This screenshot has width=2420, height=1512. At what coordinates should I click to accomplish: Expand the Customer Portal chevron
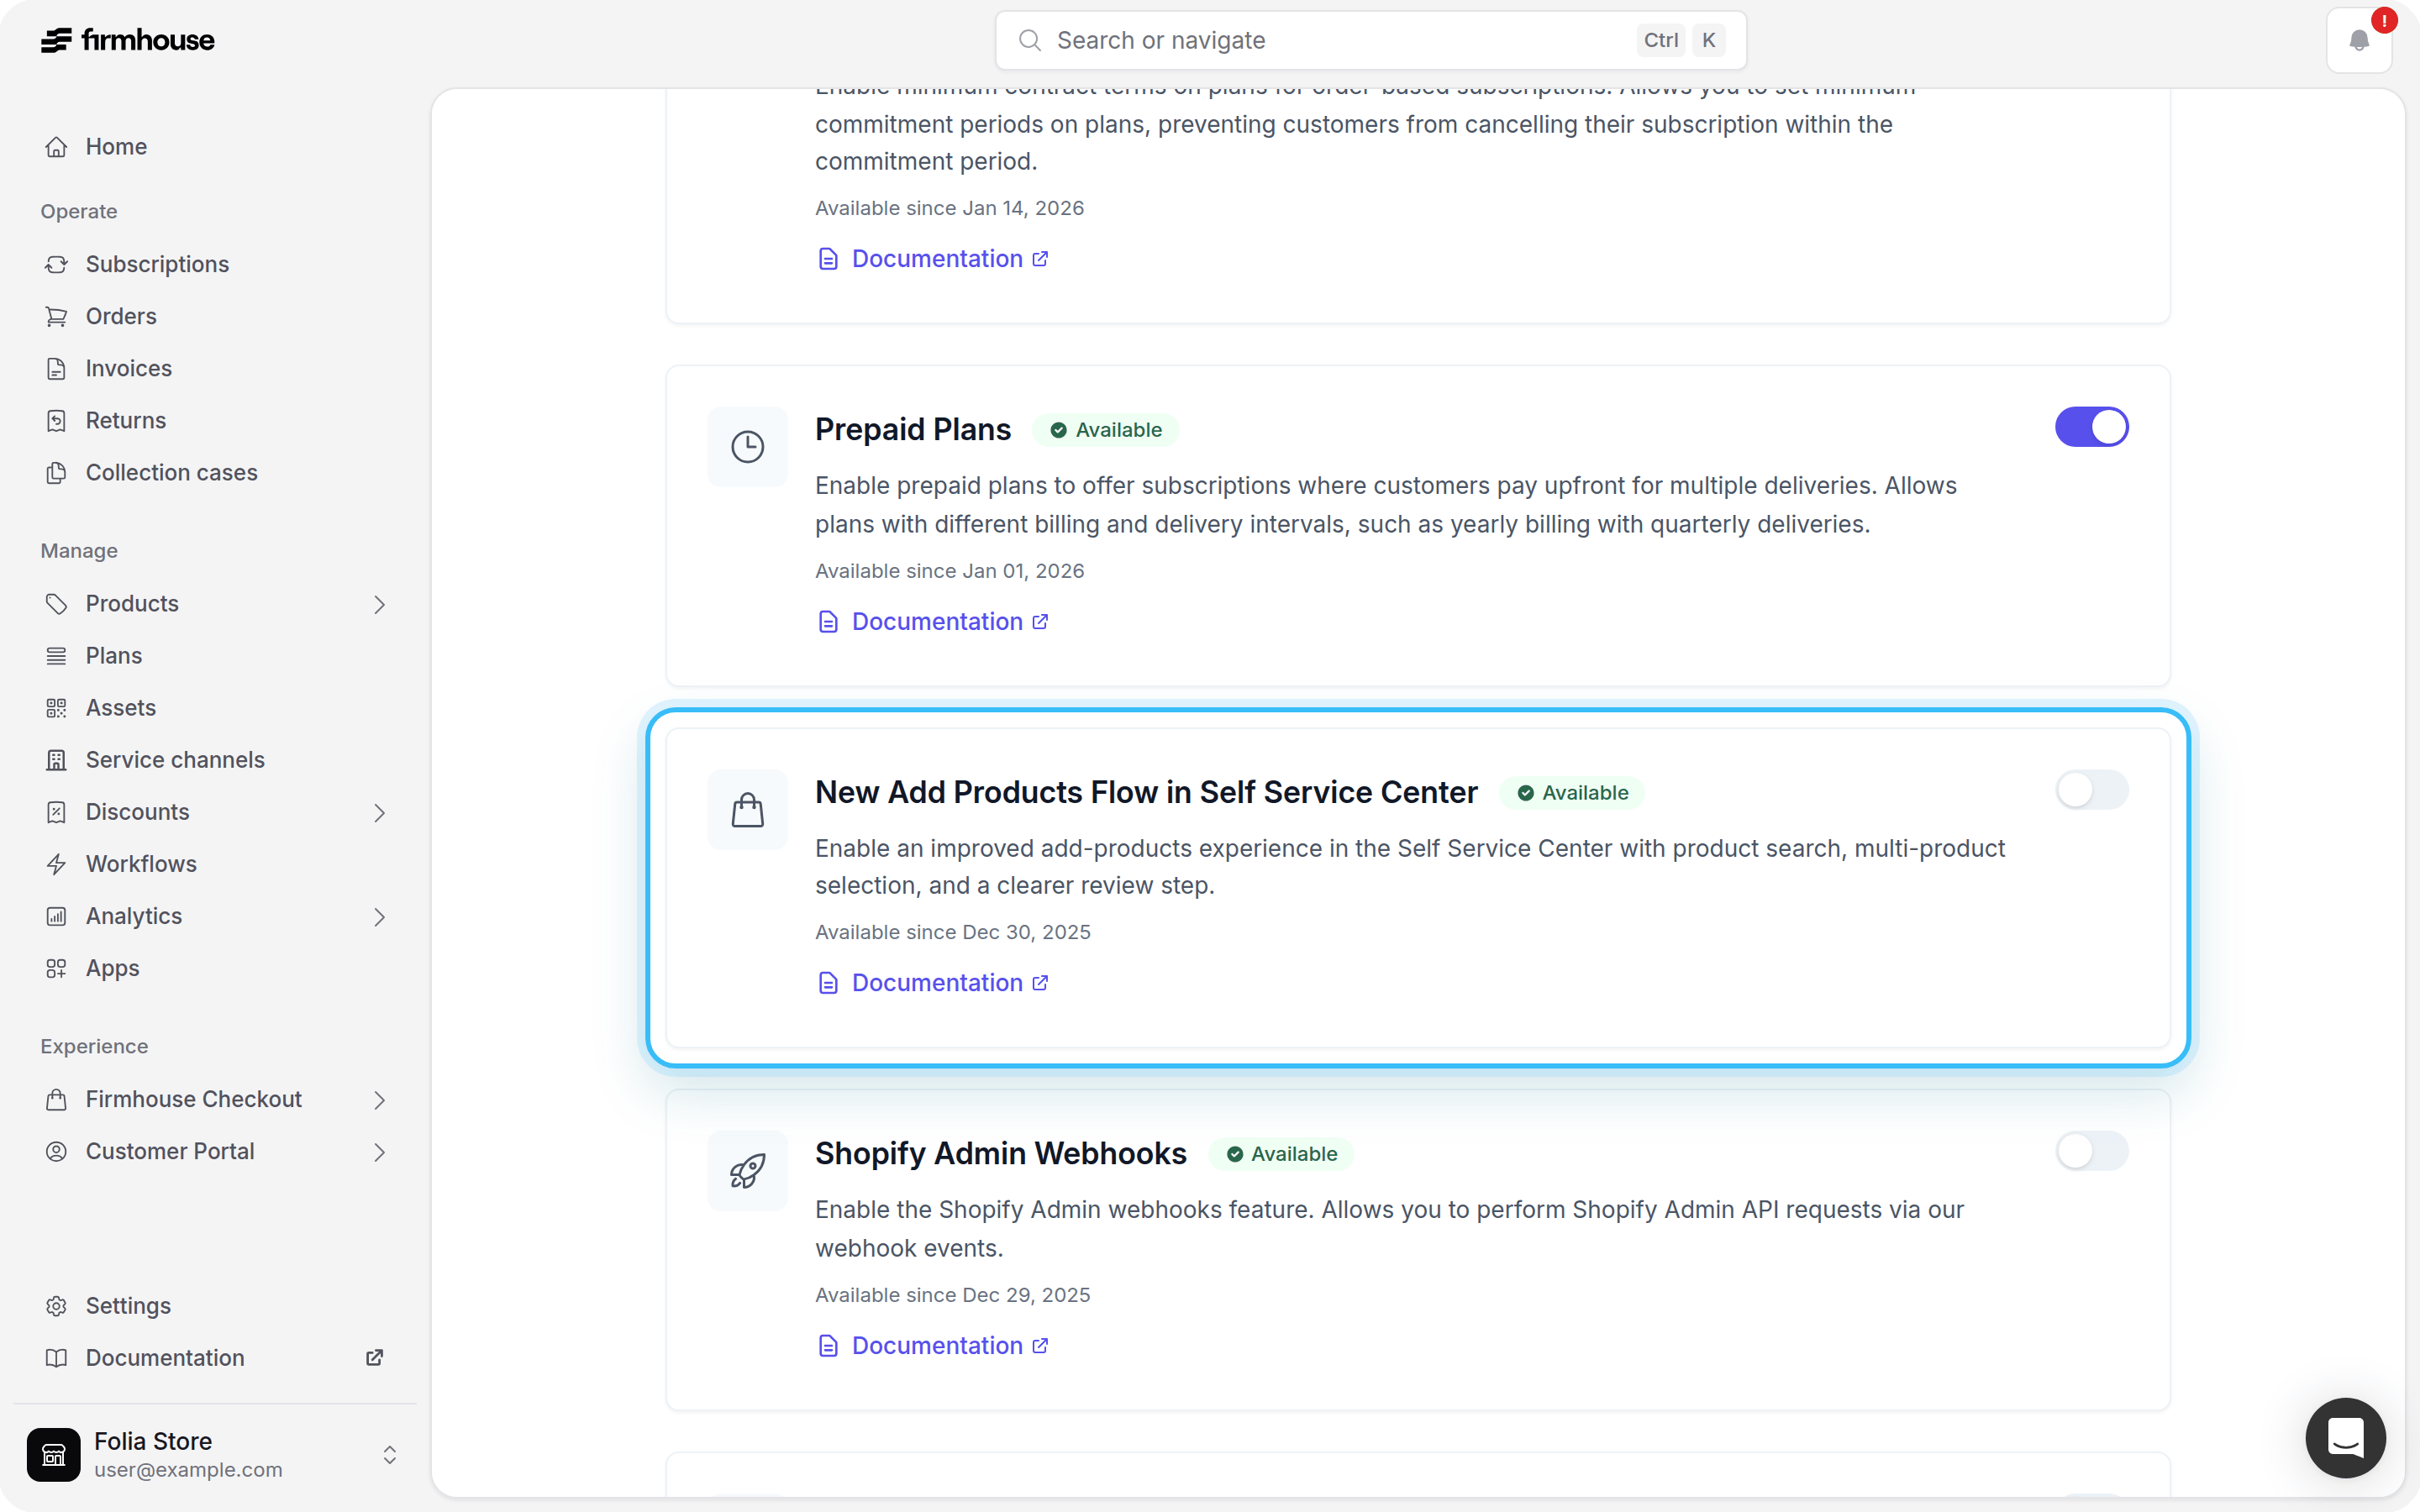379,1152
